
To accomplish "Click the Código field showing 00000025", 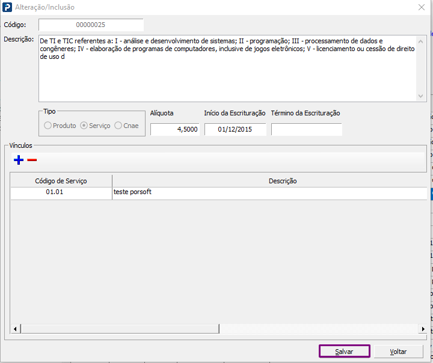I will click(91, 25).
